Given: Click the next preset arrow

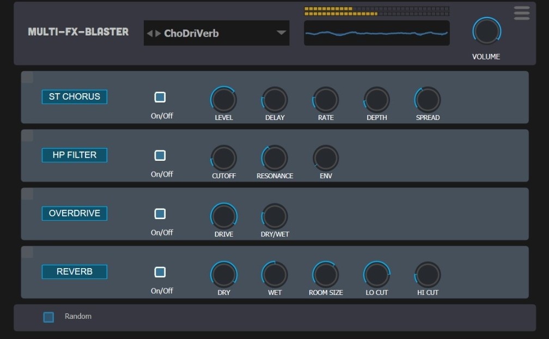Looking at the screenshot, I should click(x=158, y=34).
